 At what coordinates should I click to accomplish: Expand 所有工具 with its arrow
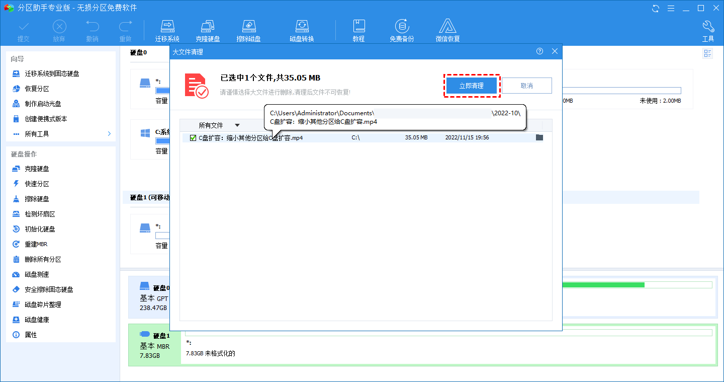coord(109,134)
